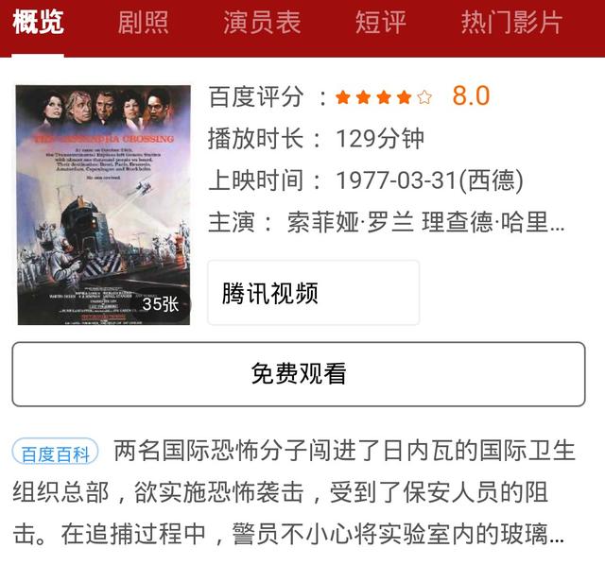Viewport: 605px width, 565px height.
Task: Tap the 35张 photo count badge
Action: point(161,304)
